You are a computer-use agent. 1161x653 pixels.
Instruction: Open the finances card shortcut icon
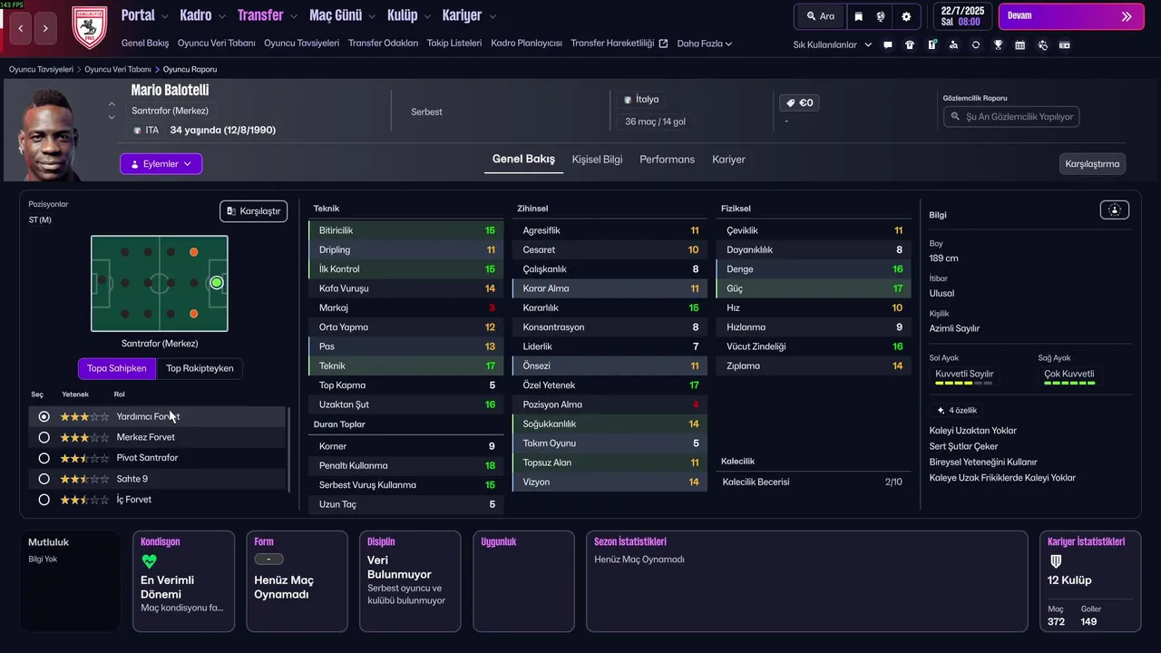[1064, 44]
